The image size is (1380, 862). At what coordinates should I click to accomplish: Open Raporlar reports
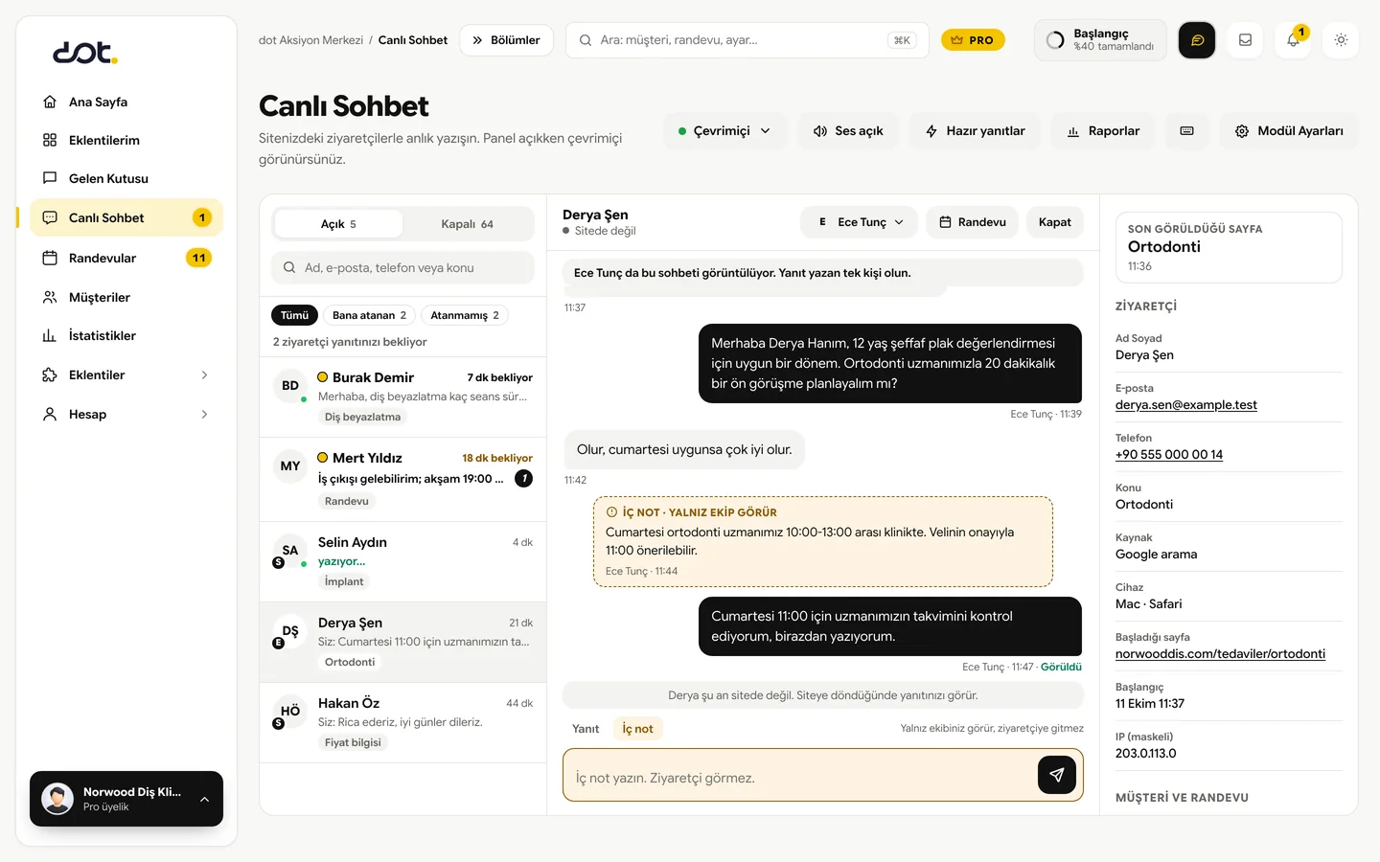point(1103,131)
